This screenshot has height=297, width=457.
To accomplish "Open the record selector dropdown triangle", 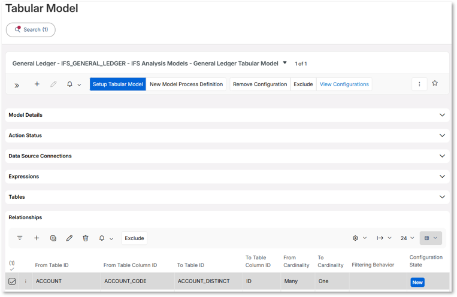I will (x=285, y=63).
